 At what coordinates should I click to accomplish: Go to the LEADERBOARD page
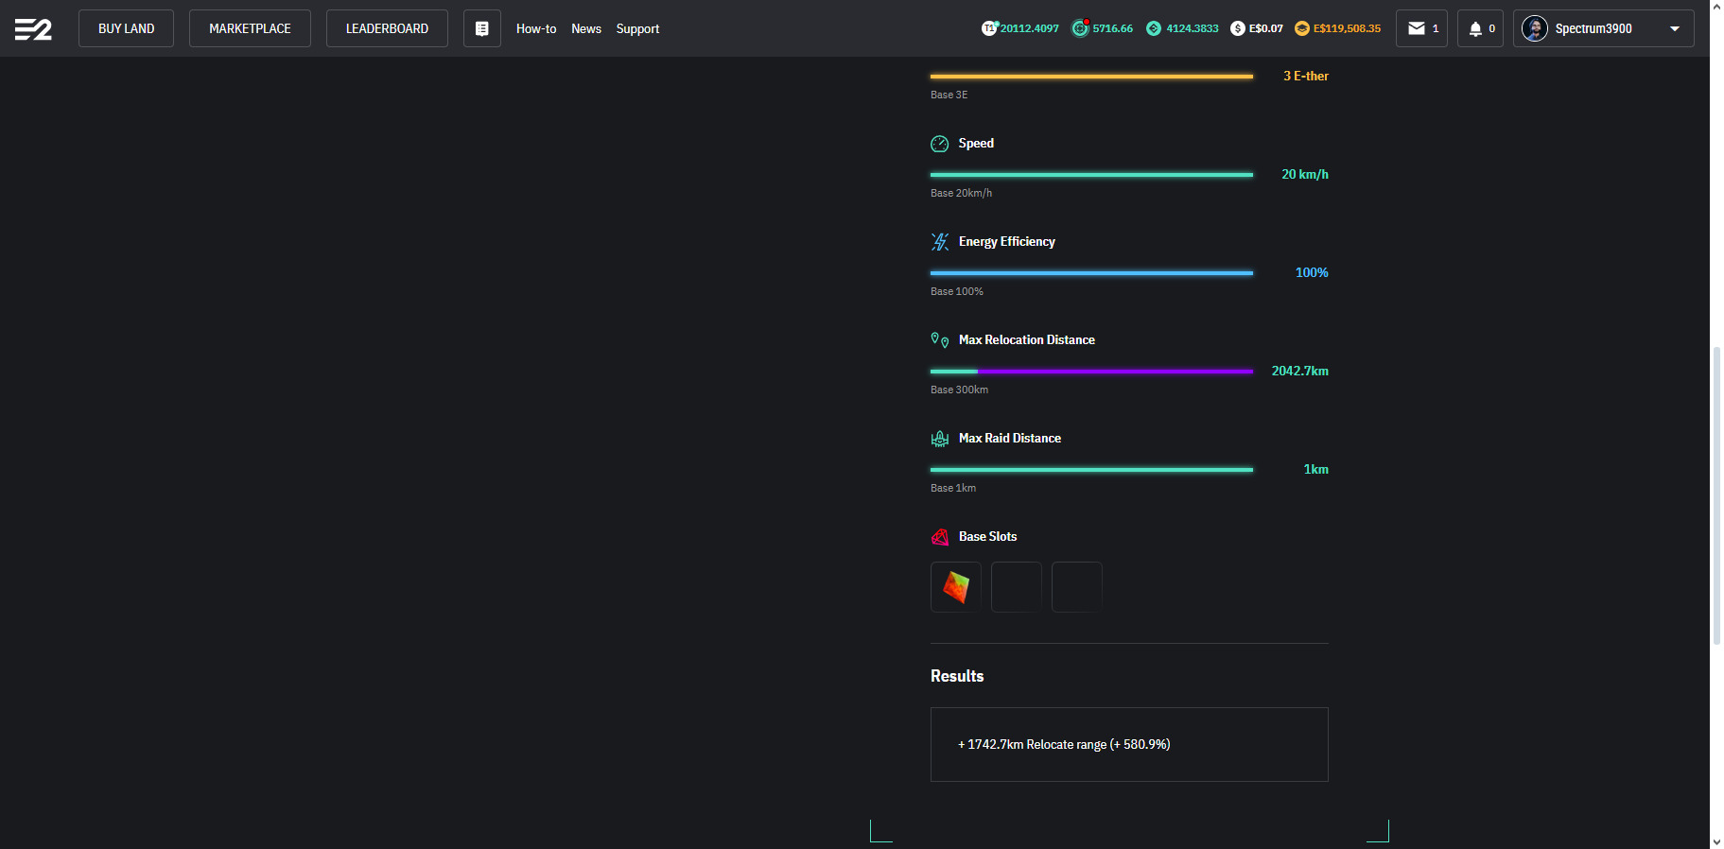[x=387, y=28]
